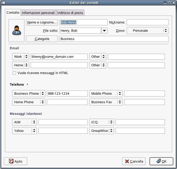
Task: Open the Dove Personale dropdown
Action: pos(148,31)
